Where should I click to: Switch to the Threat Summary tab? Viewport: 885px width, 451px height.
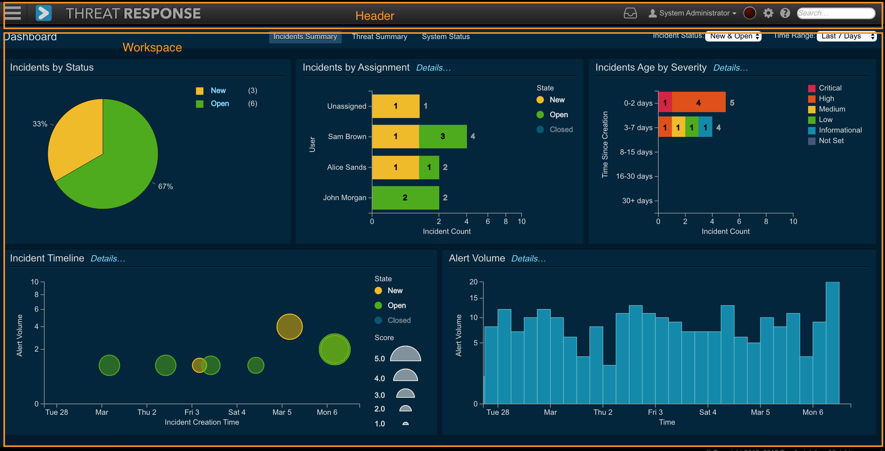379,36
